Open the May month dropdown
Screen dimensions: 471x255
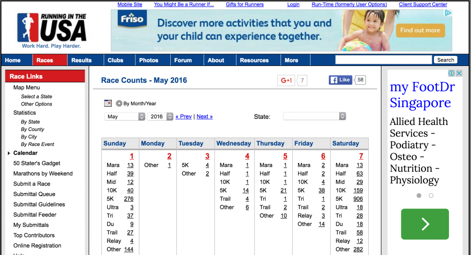[125, 117]
